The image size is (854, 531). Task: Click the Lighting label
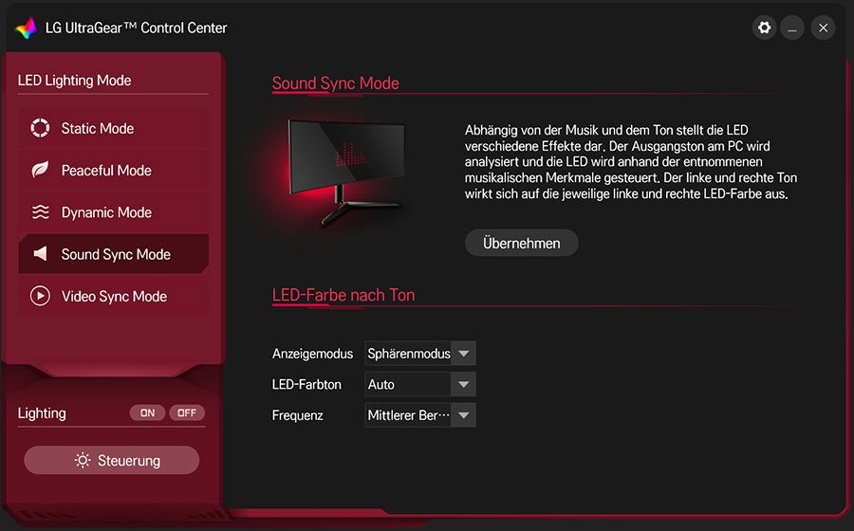pyautogui.click(x=42, y=412)
